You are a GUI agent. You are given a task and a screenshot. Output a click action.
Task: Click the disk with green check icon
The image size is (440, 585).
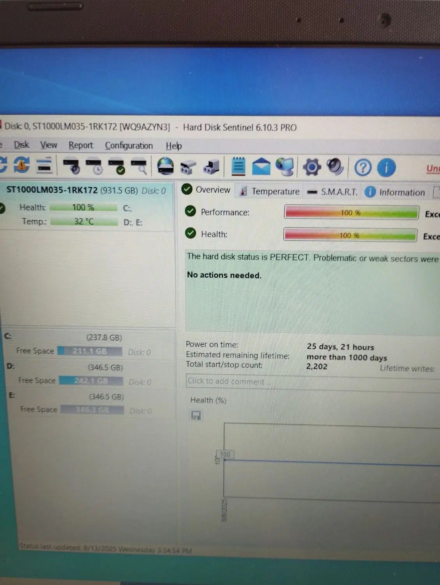click(117, 166)
